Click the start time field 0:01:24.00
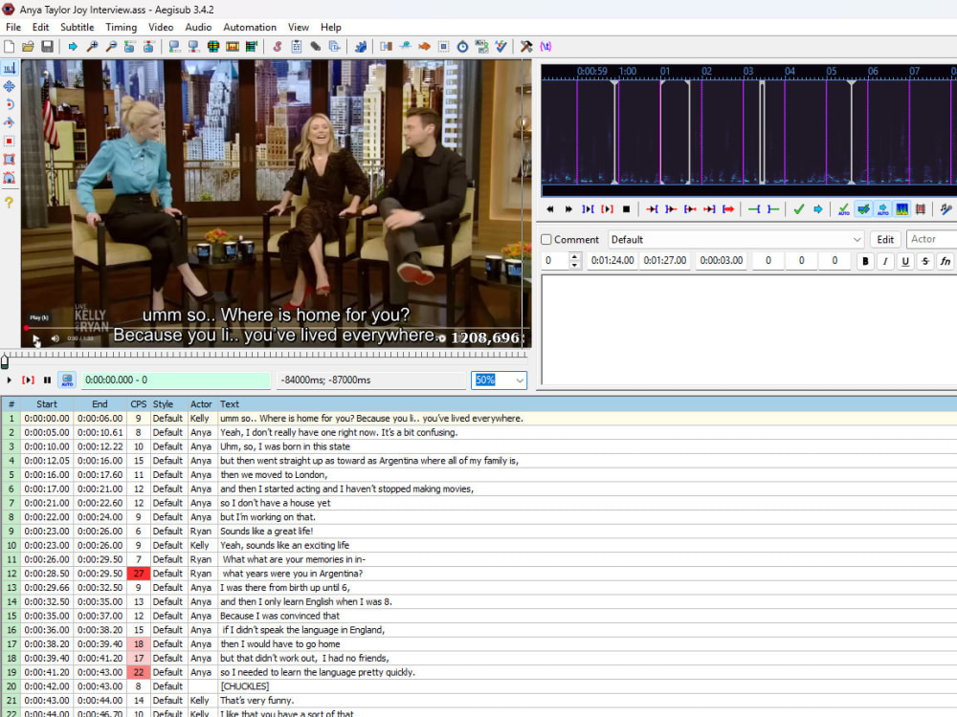957x717 pixels. (612, 260)
